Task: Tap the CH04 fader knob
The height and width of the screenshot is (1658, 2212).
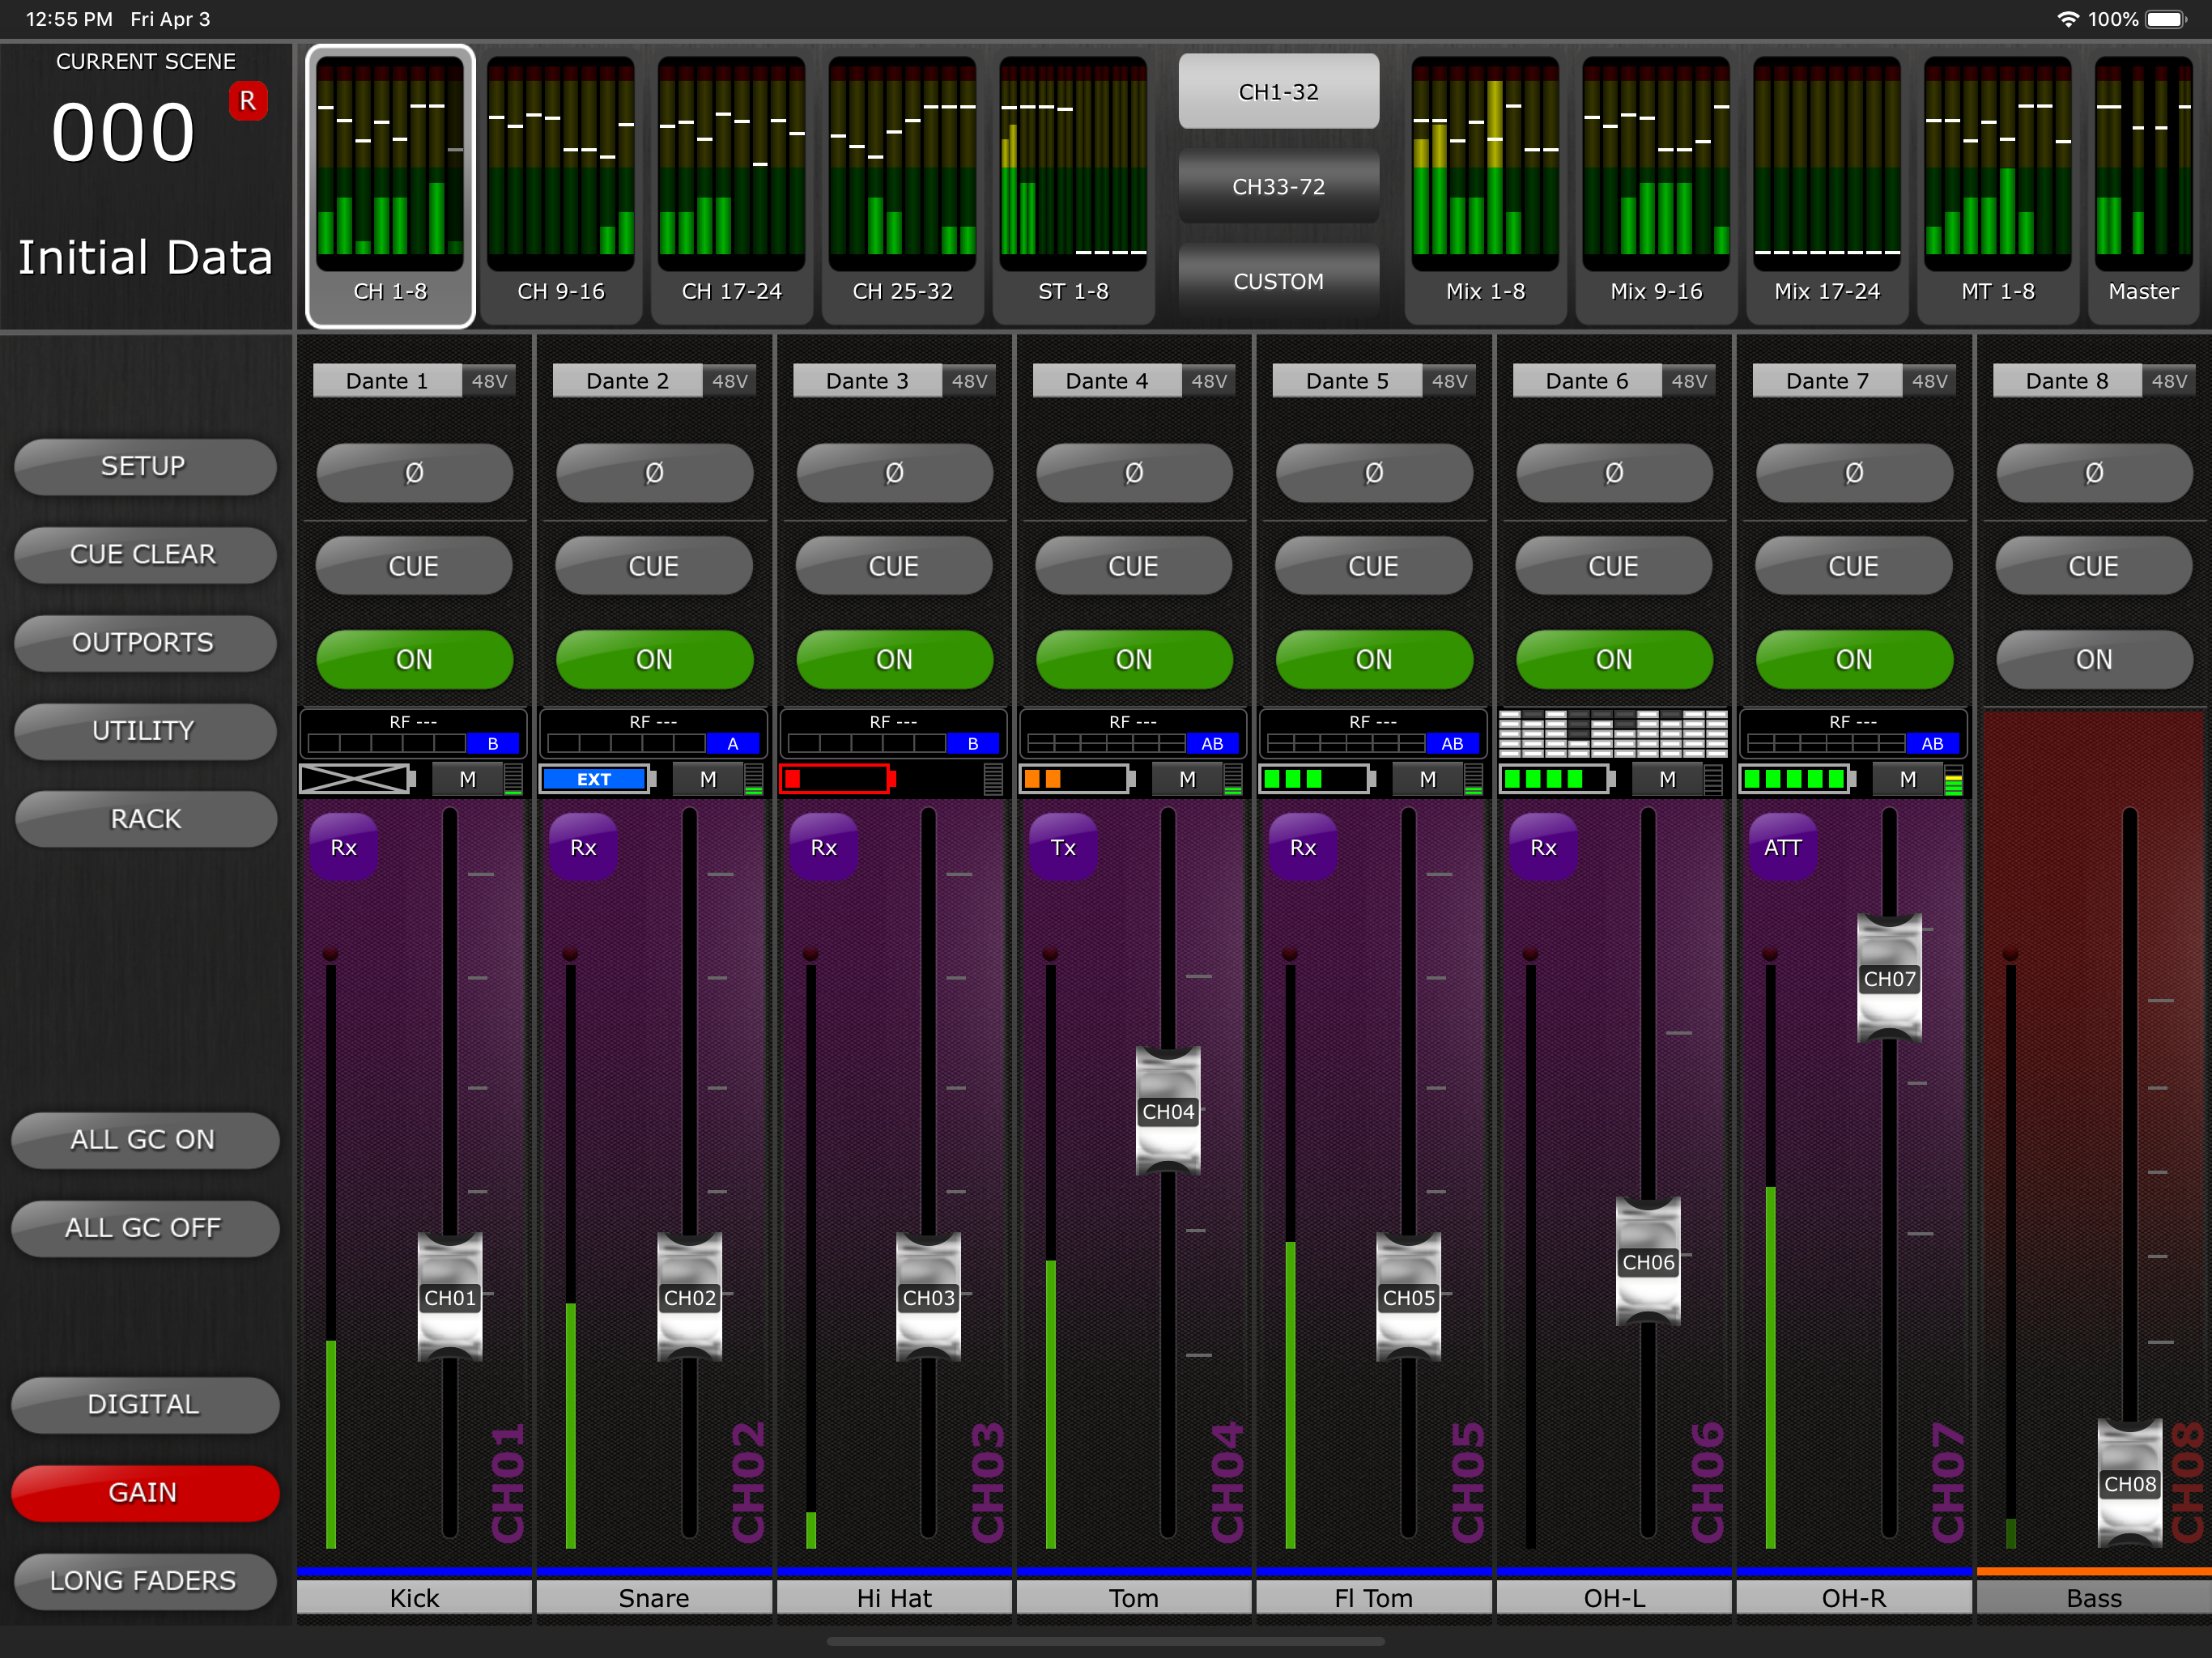Action: pyautogui.click(x=1168, y=1111)
